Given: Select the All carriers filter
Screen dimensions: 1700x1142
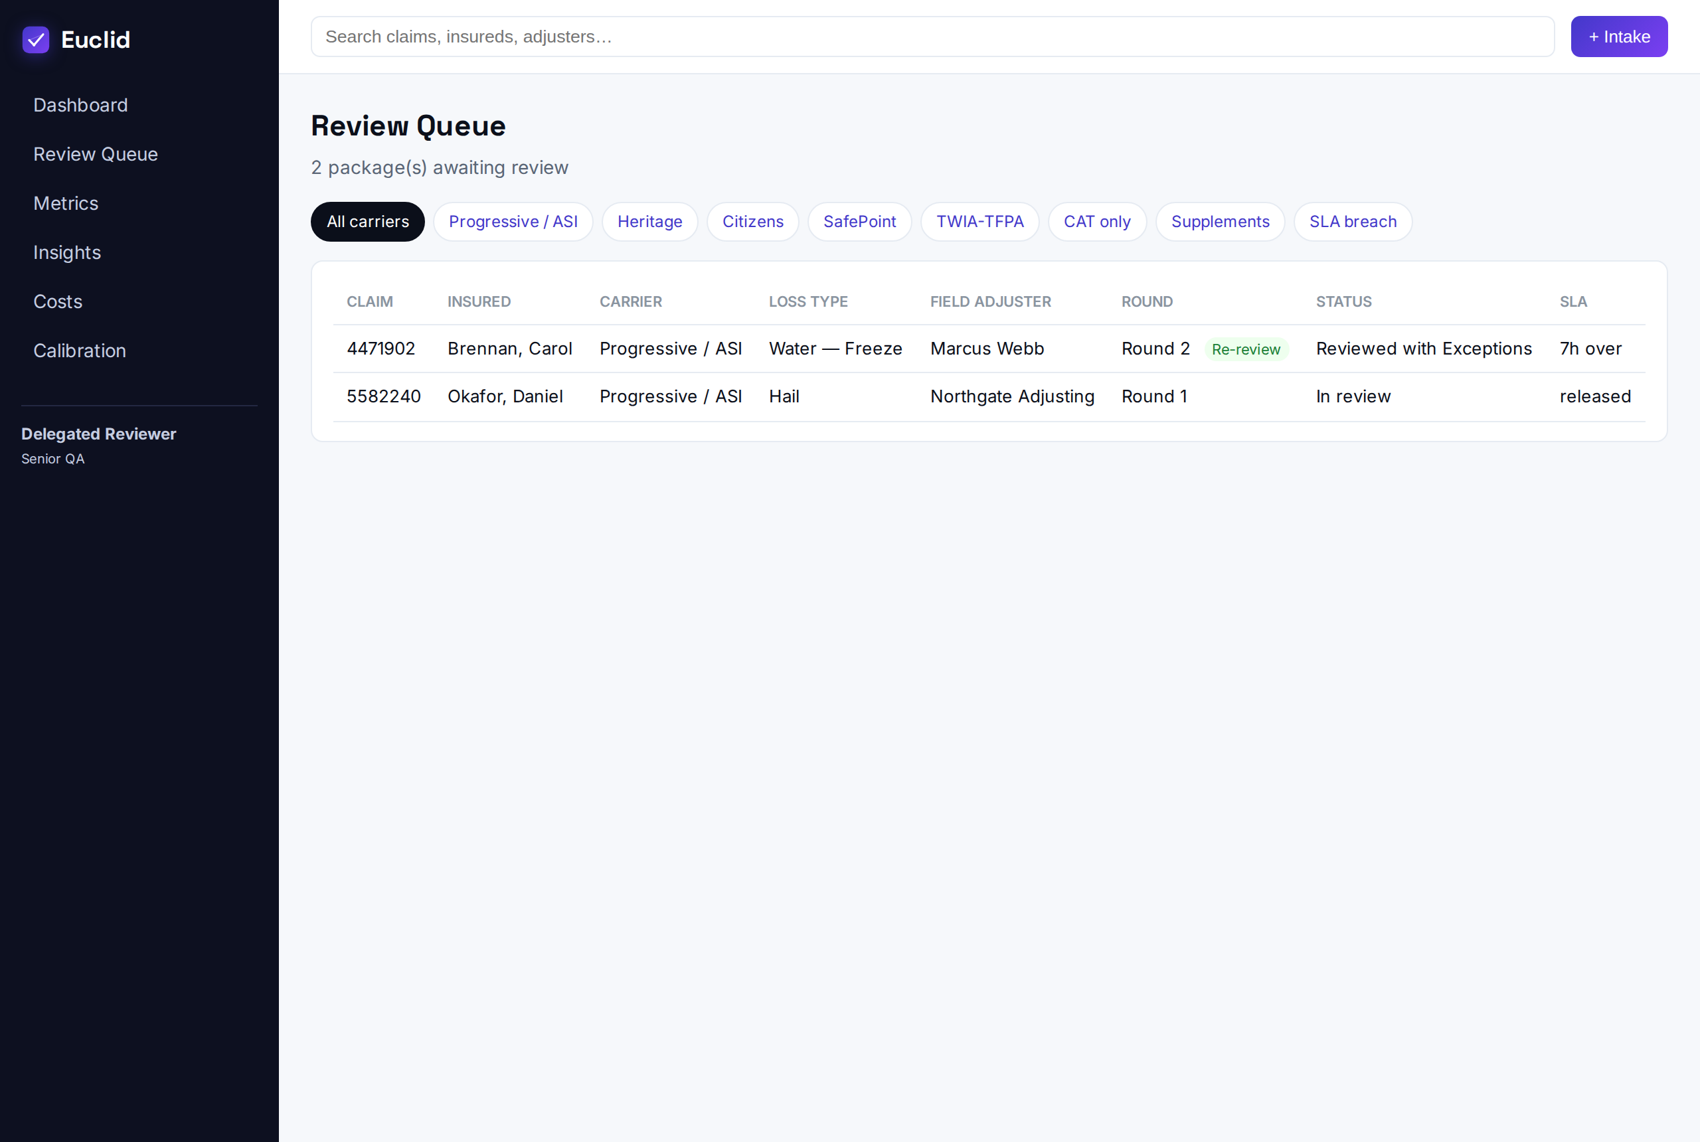Looking at the screenshot, I should (368, 221).
